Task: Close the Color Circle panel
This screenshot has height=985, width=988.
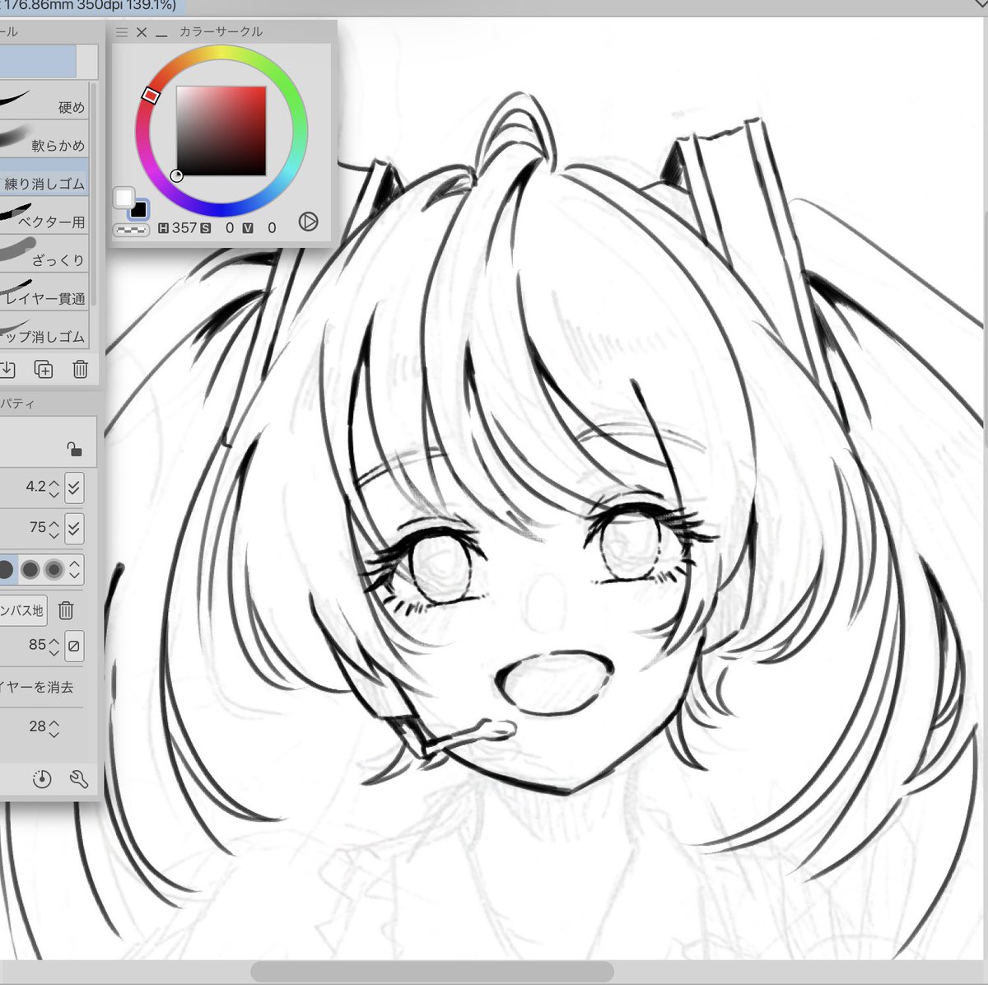Action: click(x=142, y=32)
